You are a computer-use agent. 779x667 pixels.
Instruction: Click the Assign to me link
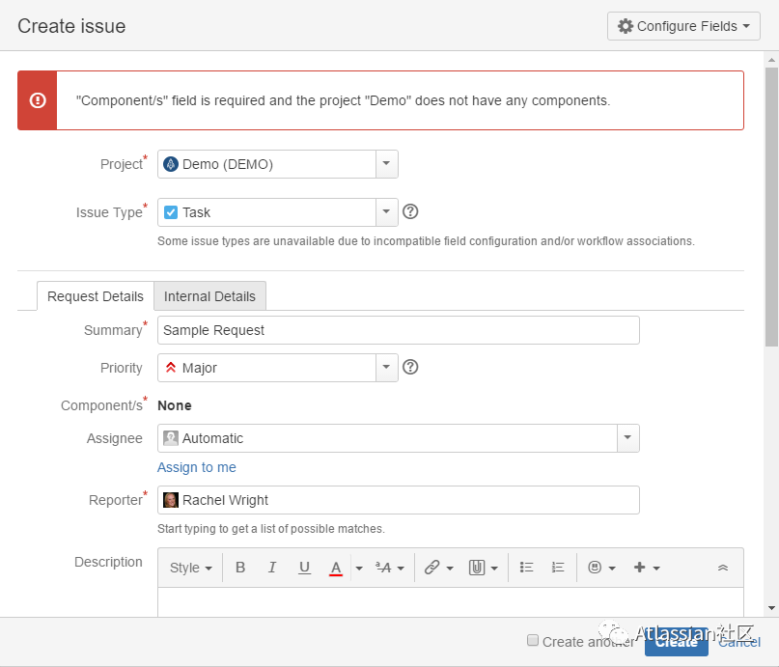(x=197, y=467)
